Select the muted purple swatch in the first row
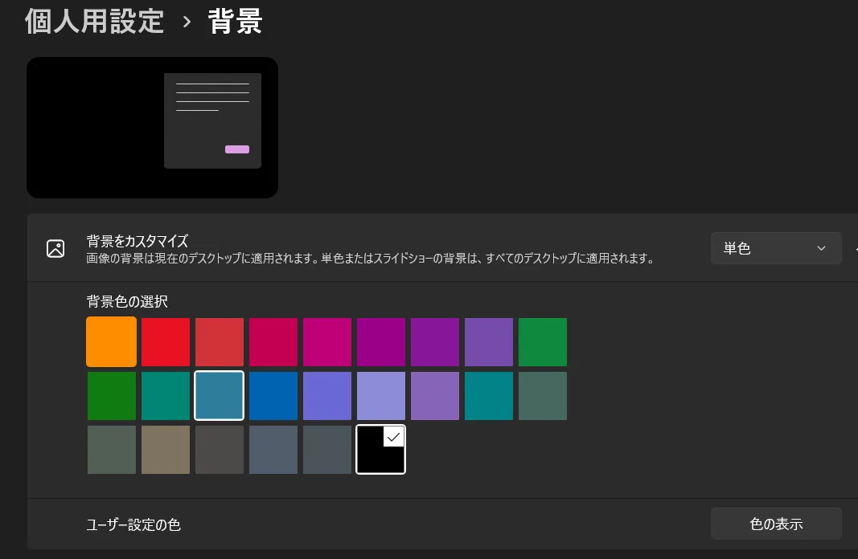This screenshot has width=858, height=559. (489, 342)
